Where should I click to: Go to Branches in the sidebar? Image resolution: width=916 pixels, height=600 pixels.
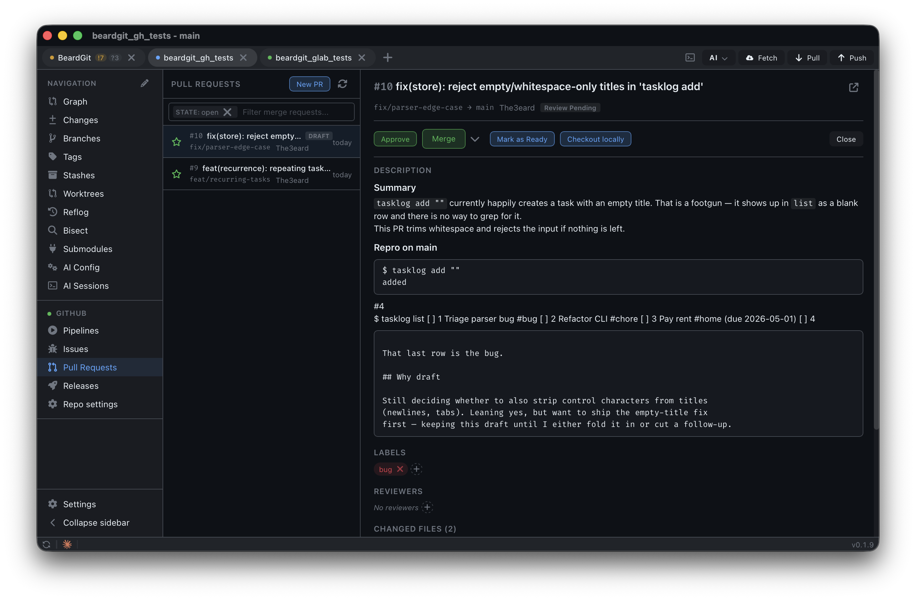click(100, 138)
